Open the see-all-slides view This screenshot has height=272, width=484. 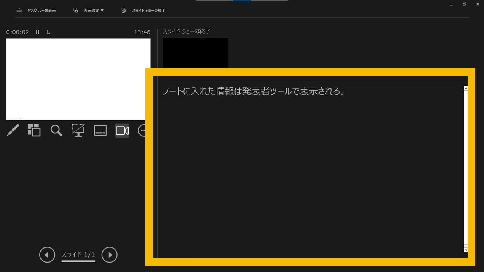pyautogui.click(x=34, y=130)
